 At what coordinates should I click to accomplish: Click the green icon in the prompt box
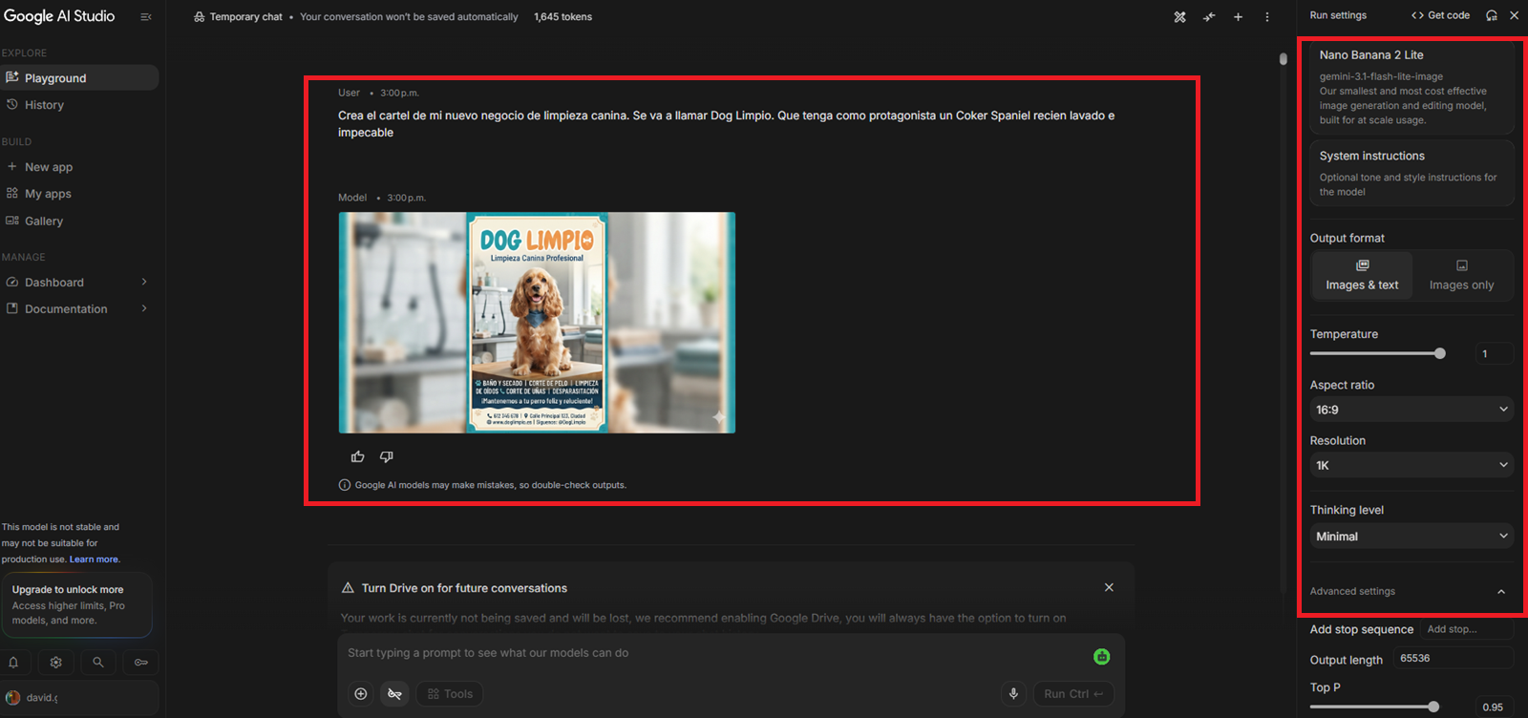[x=1101, y=657]
